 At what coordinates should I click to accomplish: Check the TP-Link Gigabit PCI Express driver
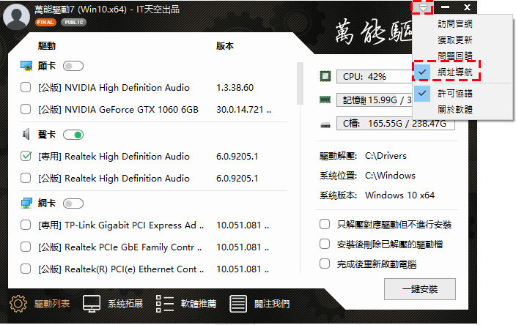click(x=26, y=225)
